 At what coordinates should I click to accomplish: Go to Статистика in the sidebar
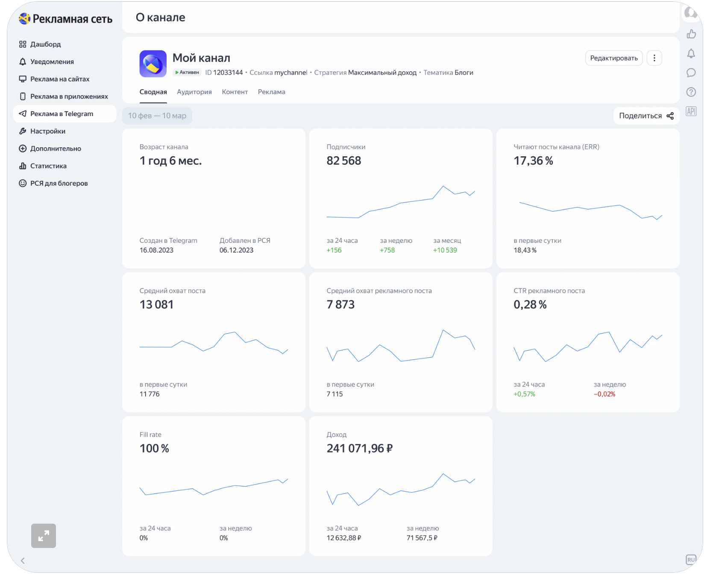point(48,166)
